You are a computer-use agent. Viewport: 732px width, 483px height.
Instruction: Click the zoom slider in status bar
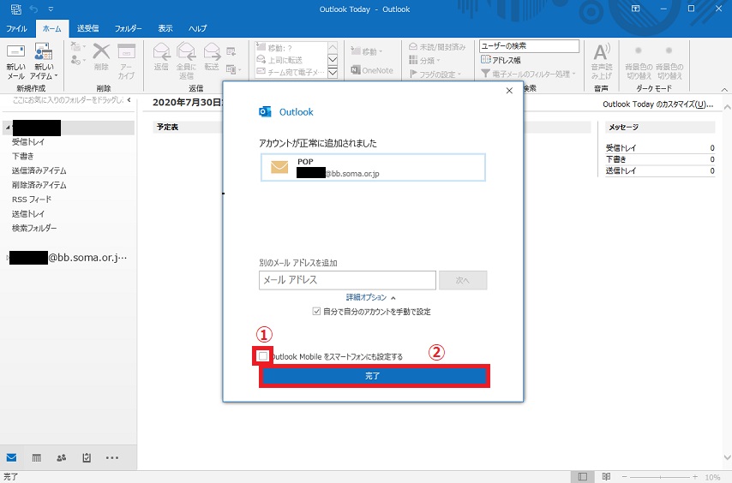(x=660, y=477)
